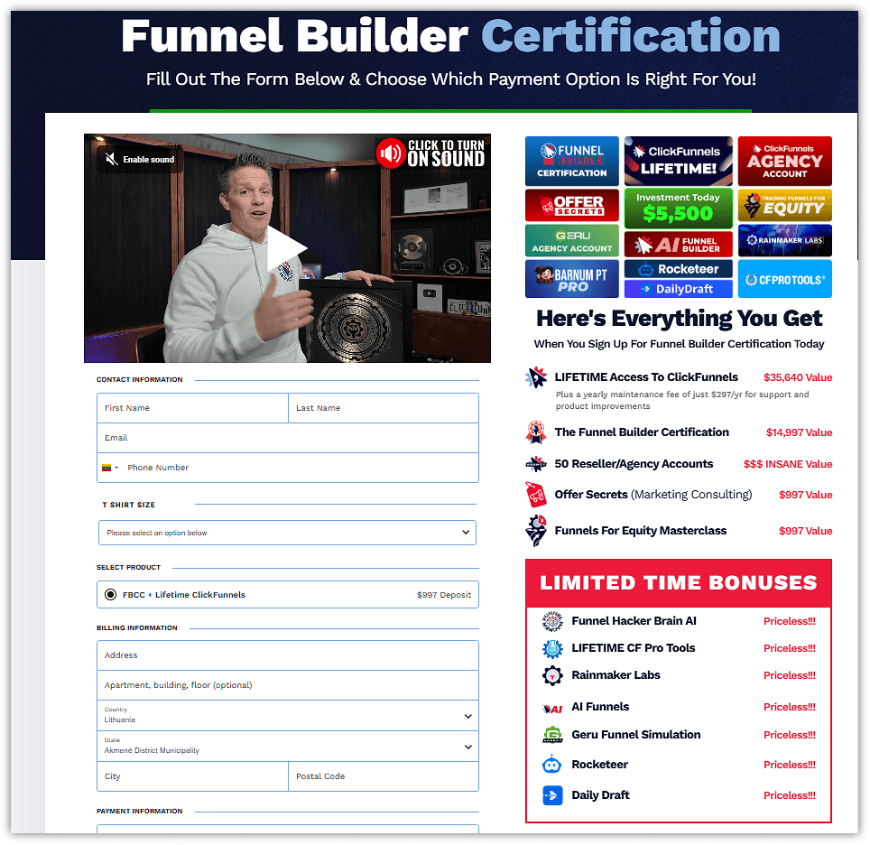Click Funnel Hacker Brain AI label
870x845 pixels.
(x=634, y=621)
